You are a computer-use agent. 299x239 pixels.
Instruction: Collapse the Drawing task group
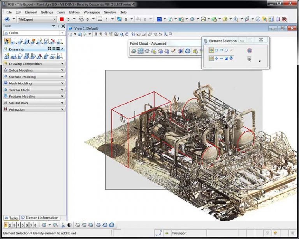[x=62, y=49]
